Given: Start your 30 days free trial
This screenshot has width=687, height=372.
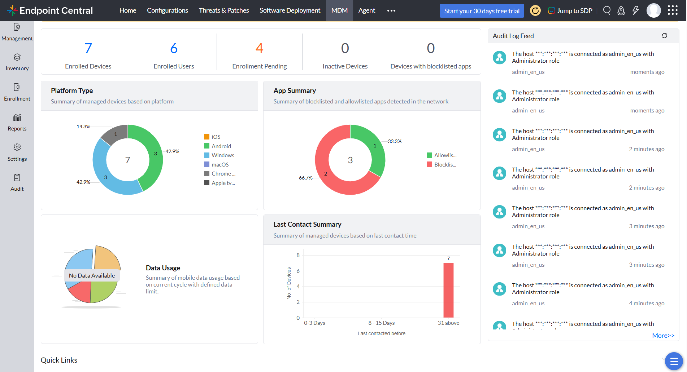Looking at the screenshot, I should click(482, 11).
